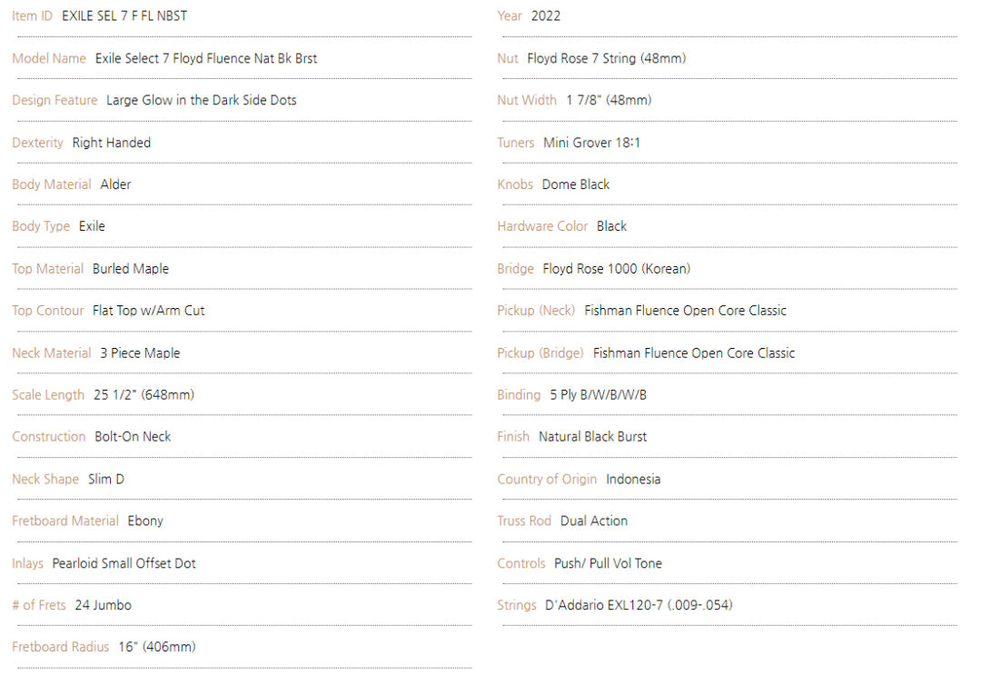Click the Ebony fretboard material value
This screenshot has width=981, height=695.
[x=145, y=521]
